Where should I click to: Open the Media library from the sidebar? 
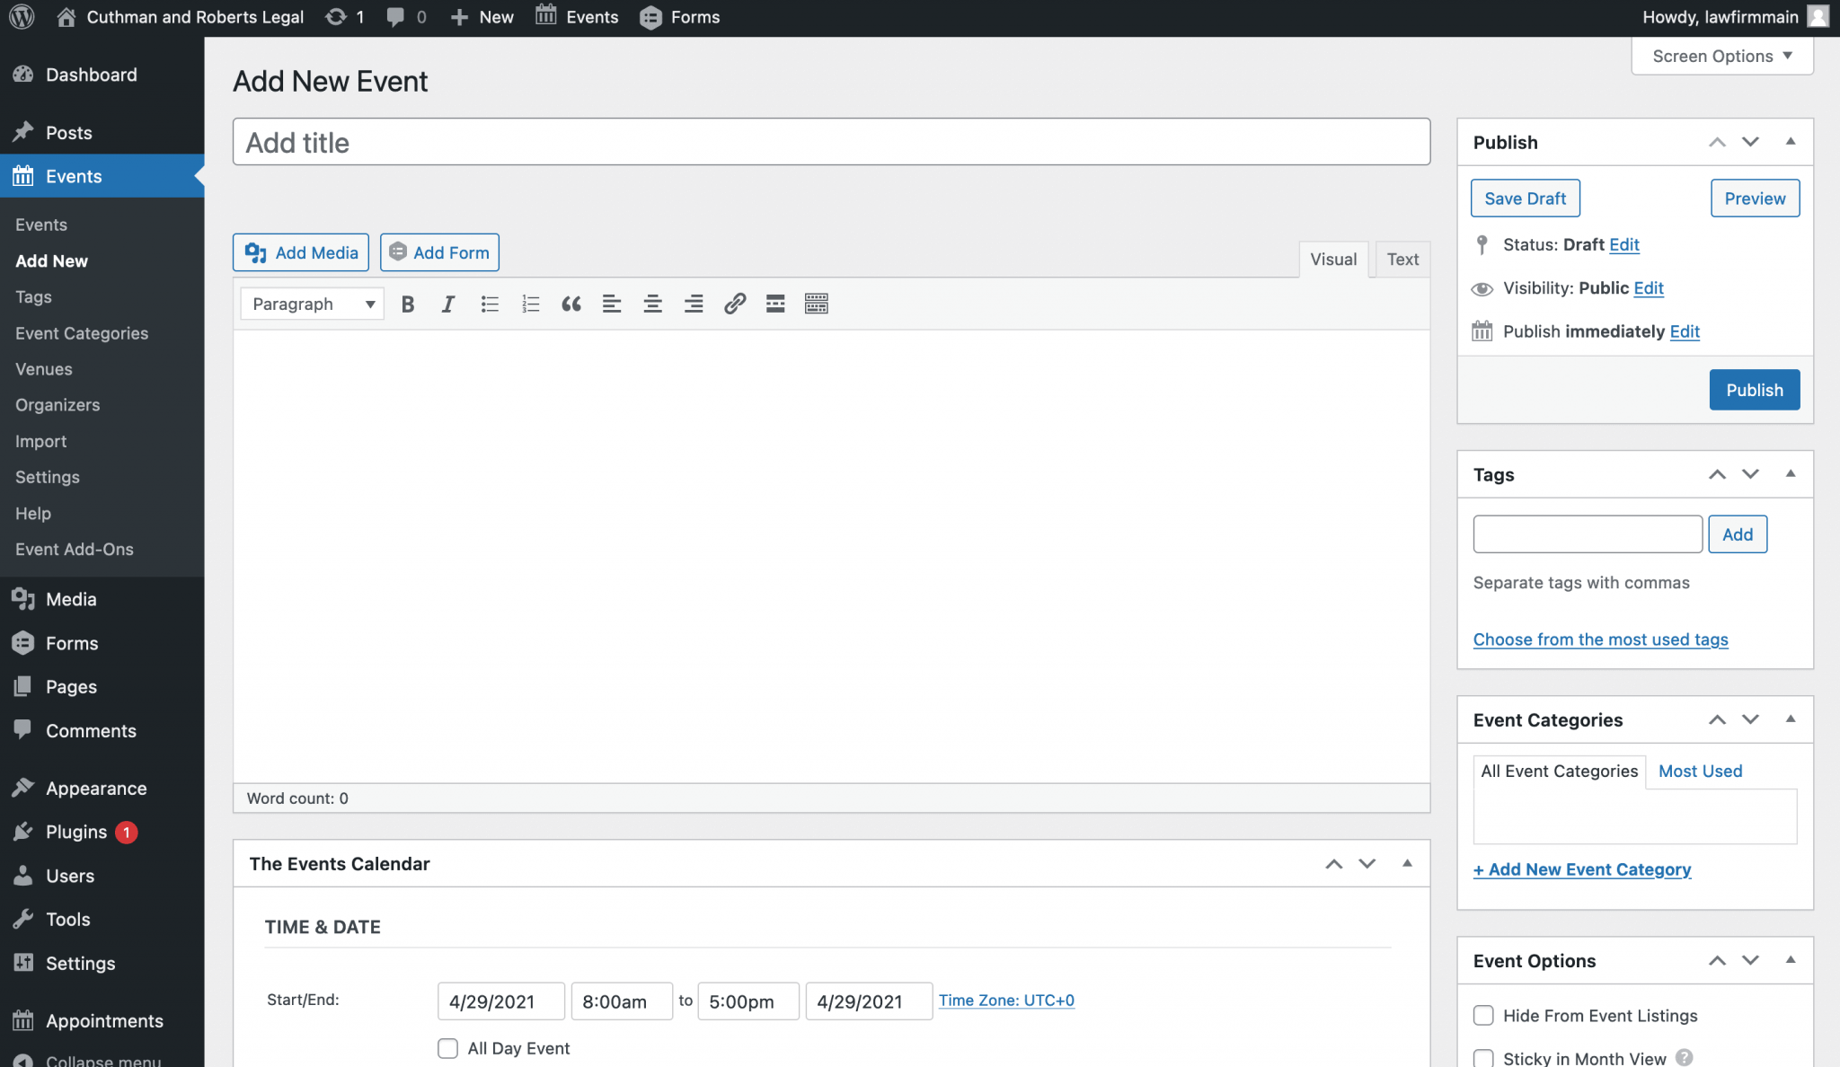(71, 599)
